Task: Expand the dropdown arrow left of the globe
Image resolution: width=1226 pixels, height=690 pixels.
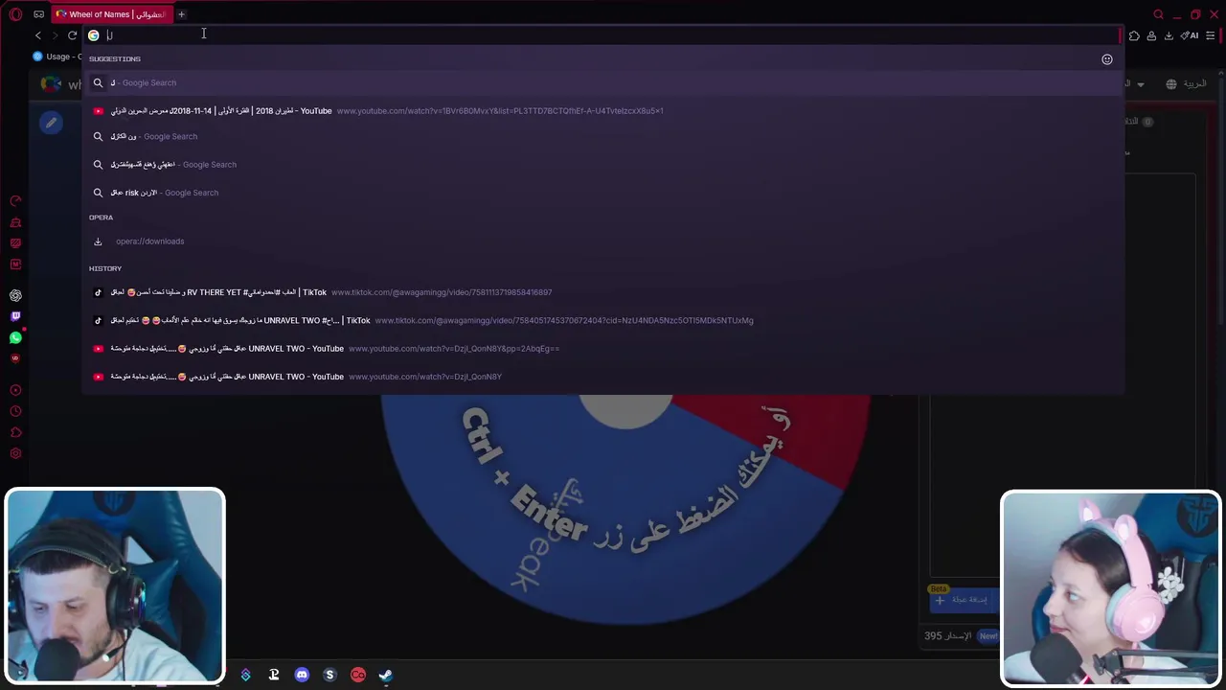Action: (x=1141, y=84)
